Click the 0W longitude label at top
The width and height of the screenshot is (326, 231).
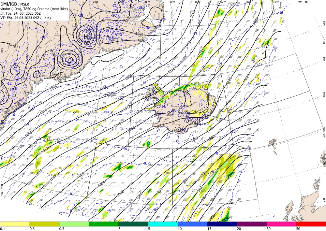277,2
